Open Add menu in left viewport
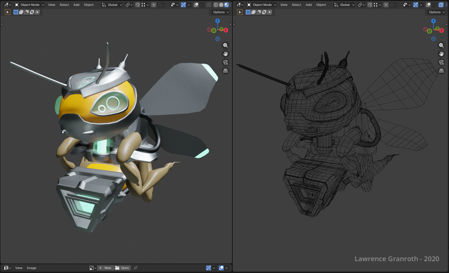The height and width of the screenshot is (273, 449). [x=76, y=5]
